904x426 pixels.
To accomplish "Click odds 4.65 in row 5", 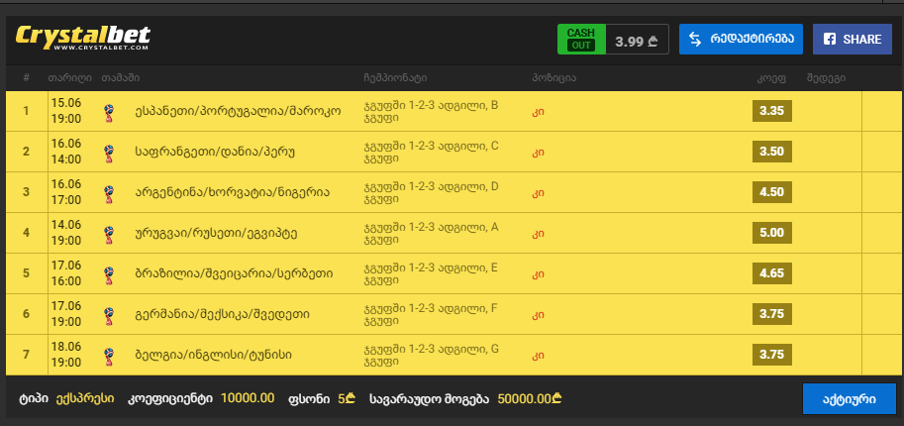I will tap(772, 273).
